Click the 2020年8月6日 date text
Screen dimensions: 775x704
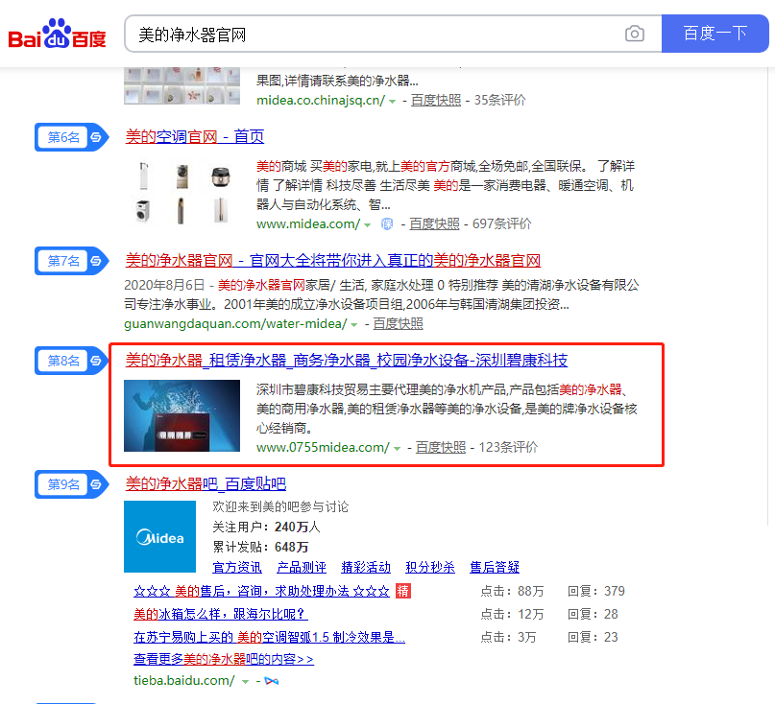click(x=164, y=285)
